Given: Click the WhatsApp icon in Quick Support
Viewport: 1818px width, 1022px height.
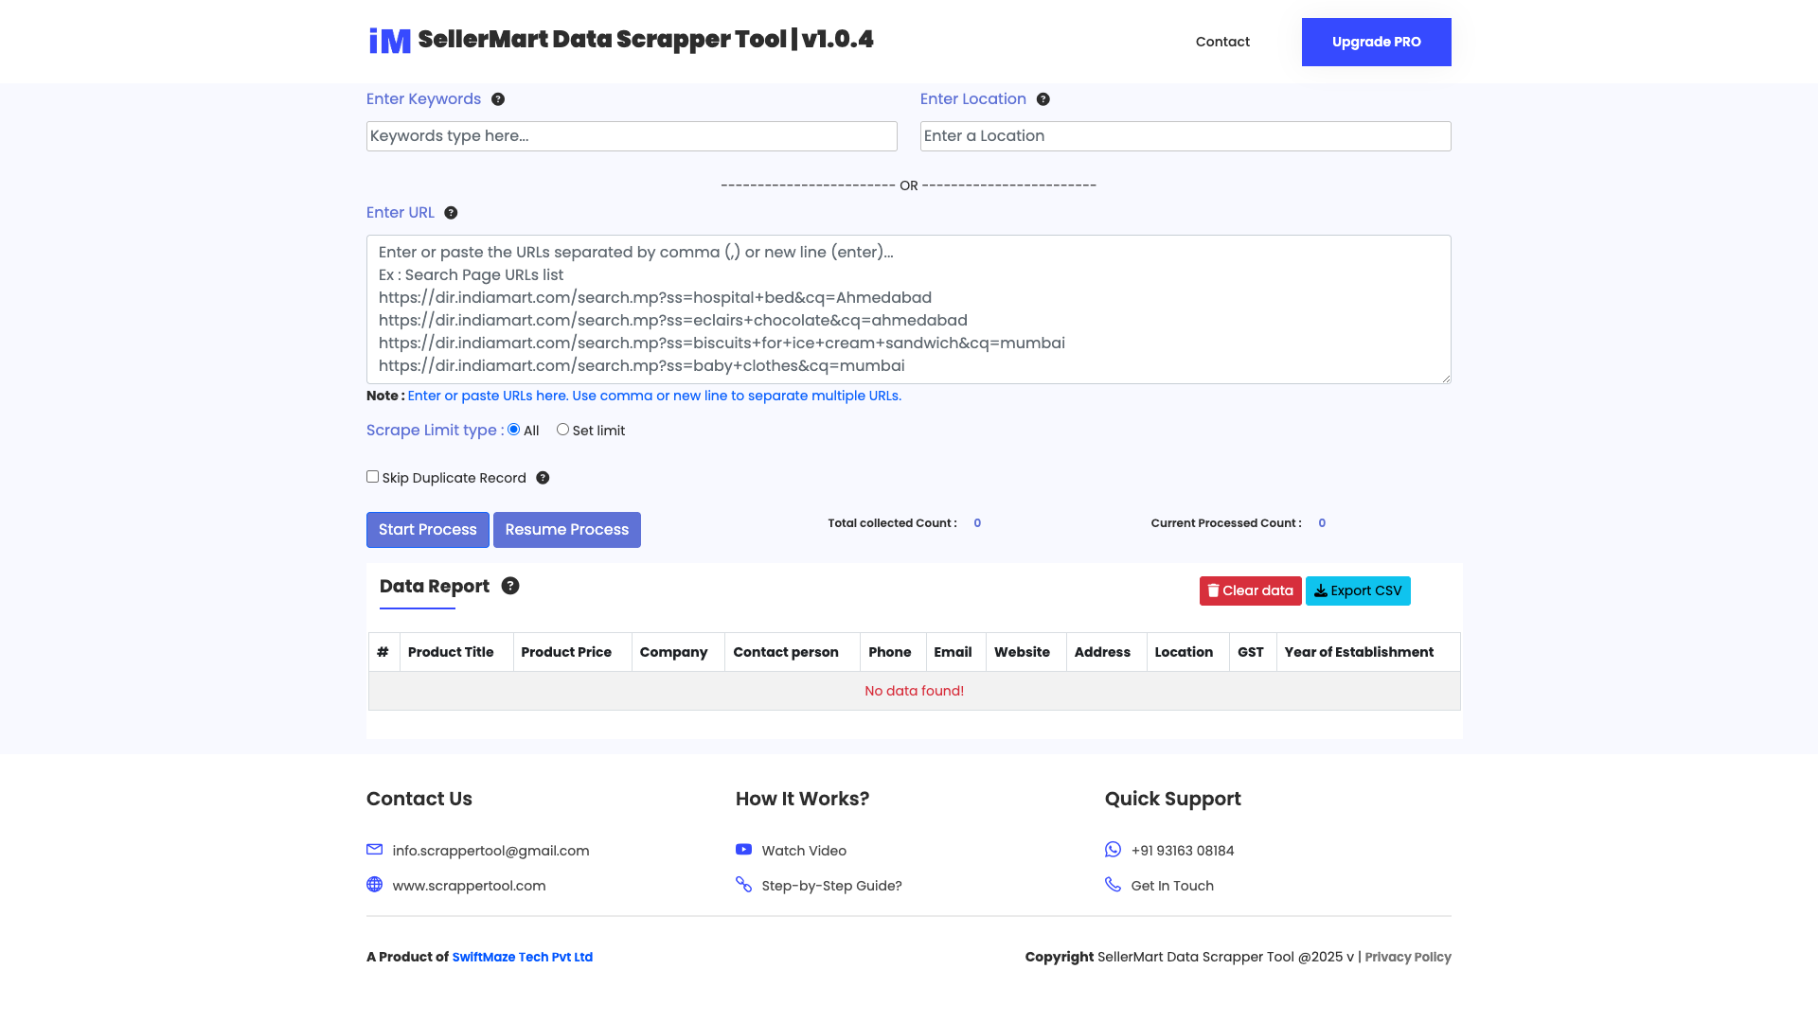Looking at the screenshot, I should click(1113, 850).
